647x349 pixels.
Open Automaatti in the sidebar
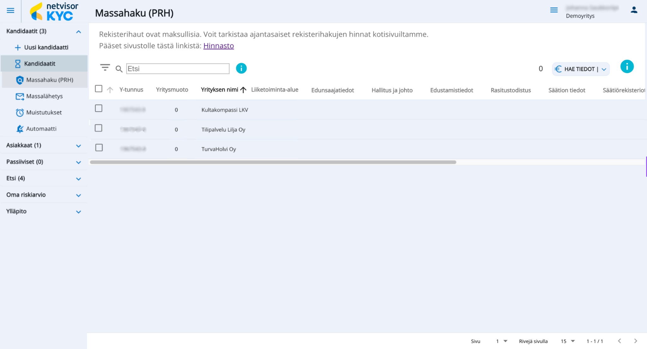(41, 129)
